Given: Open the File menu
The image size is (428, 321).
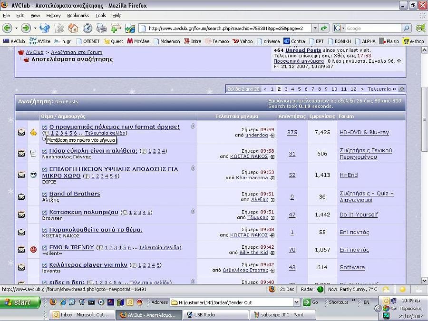Looking at the screenshot, I should coord(6,16).
